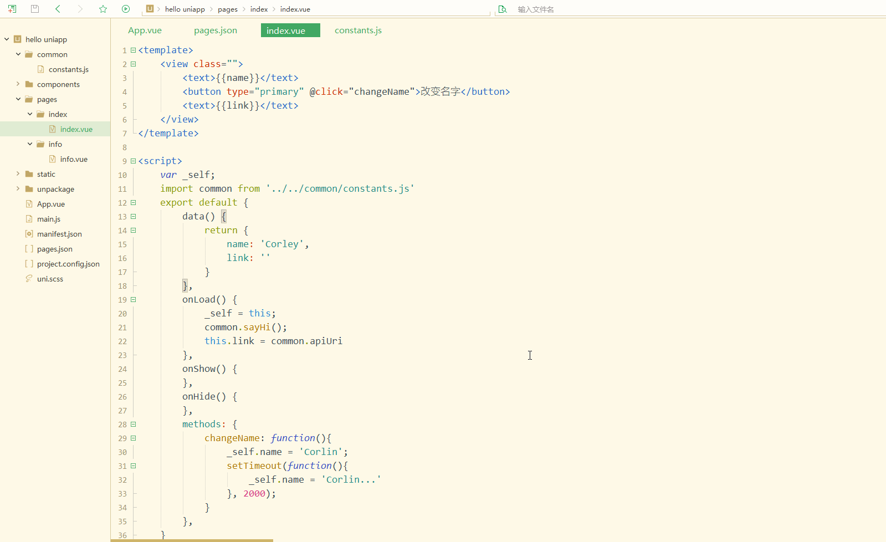This screenshot has width=886, height=542.
Task: Fold export default block at line 12
Action: [x=133, y=202]
